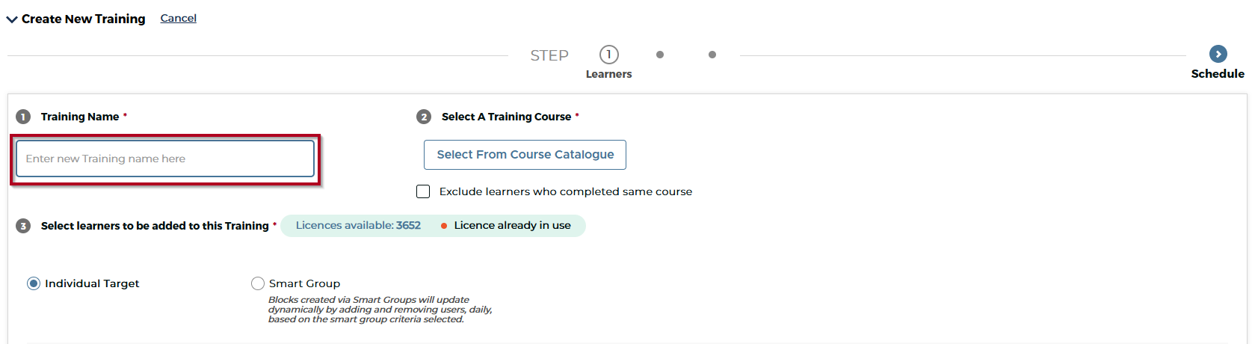Go to the second step dot
The height and width of the screenshot is (344, 1252).
pyautogui.click(x=660, y=55)
